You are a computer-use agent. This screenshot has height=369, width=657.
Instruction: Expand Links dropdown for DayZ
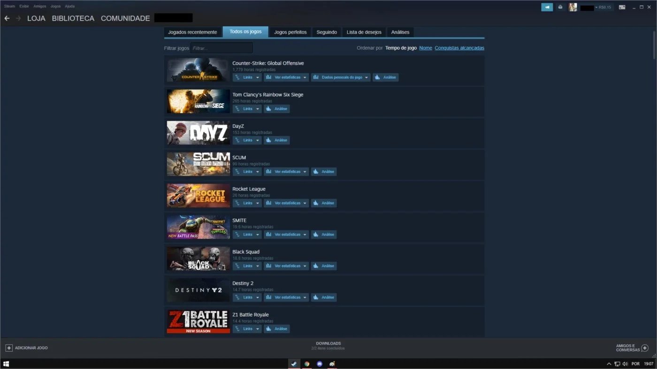click(x=247, y=140)
